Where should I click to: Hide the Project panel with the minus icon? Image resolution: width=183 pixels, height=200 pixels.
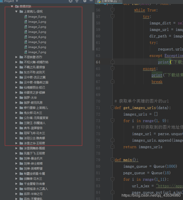(91, 1)
